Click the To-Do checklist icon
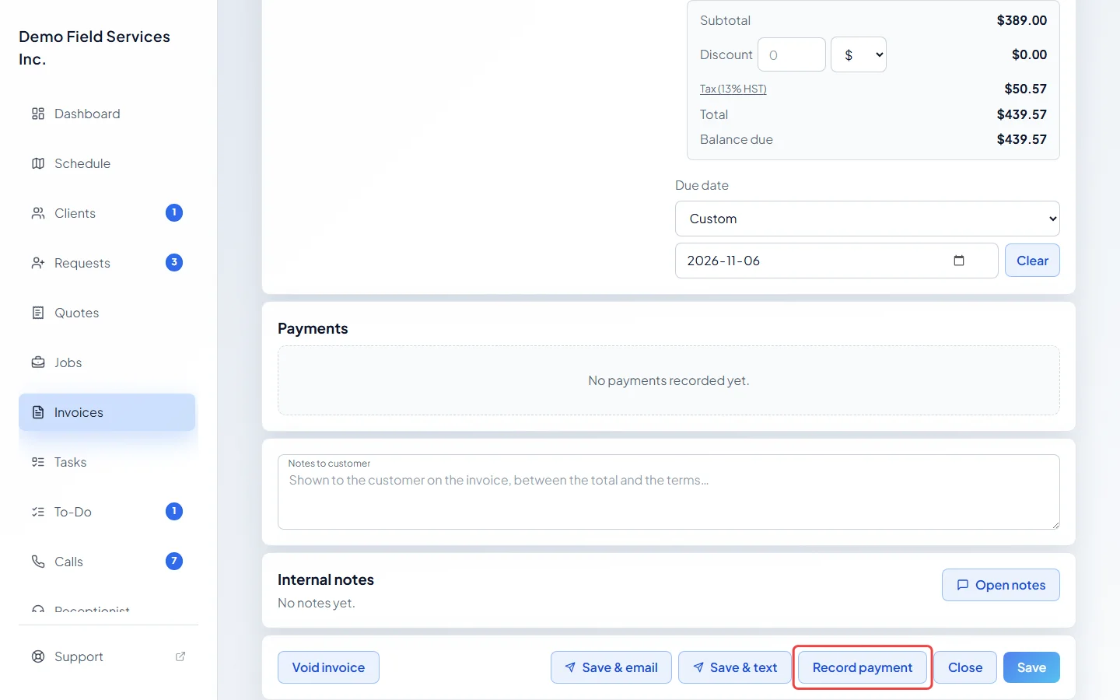The height and width of the screenshot is (700, 1120). [x=38, y=512]
